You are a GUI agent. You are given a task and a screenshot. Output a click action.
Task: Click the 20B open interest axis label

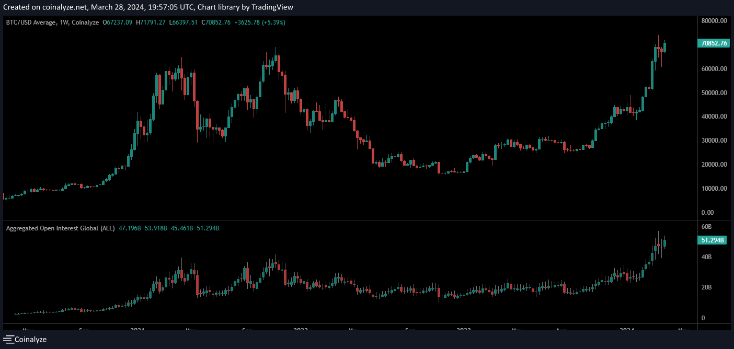[x=706, y=287]
